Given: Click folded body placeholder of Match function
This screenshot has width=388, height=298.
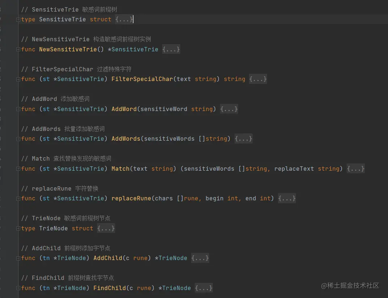Looking at the screenshot, I should coord(355,169).
